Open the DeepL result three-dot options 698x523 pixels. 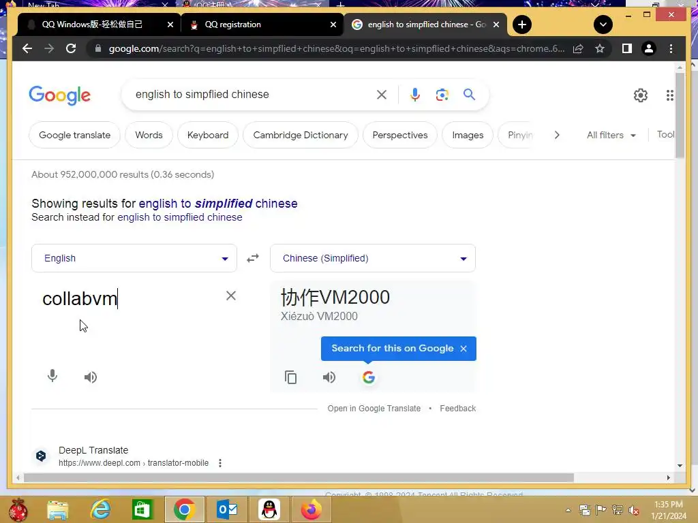pyautogui.click(x=220, y=463)
